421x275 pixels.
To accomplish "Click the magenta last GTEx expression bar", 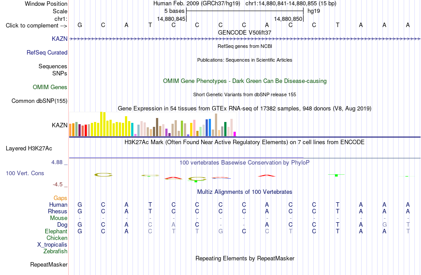I will pos(235,134).
